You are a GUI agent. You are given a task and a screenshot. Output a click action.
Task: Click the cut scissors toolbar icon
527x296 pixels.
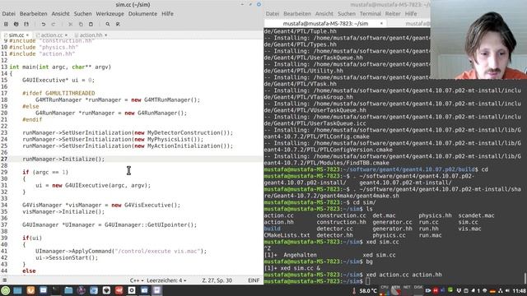pyautogui.click(x=71, y=24)
